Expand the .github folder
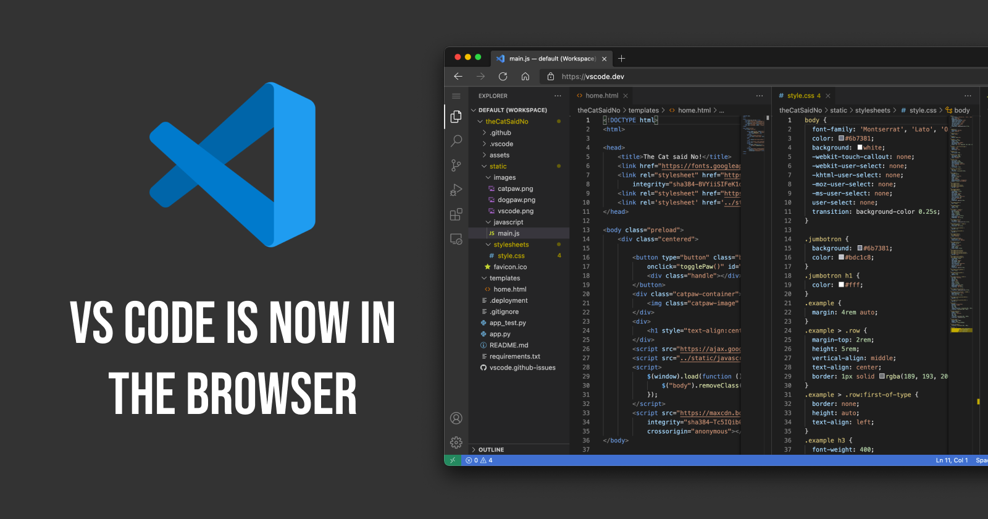The height and width of the screenshot is (519, 988). tap(484, 133)
